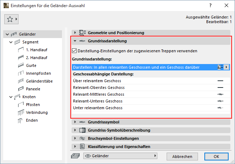This screenshot has width=235, height=164.
Task: Select the Pfosten tree icon
Action: click(20, 105)
